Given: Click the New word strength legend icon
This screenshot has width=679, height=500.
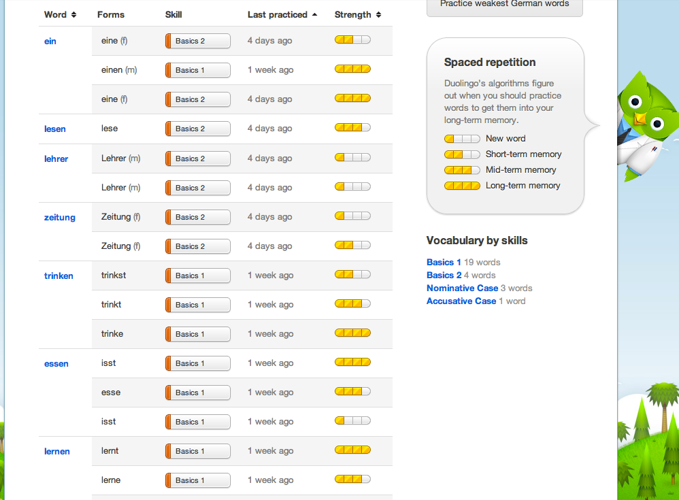Looking at the screenshot, I should tap(462, 139).
